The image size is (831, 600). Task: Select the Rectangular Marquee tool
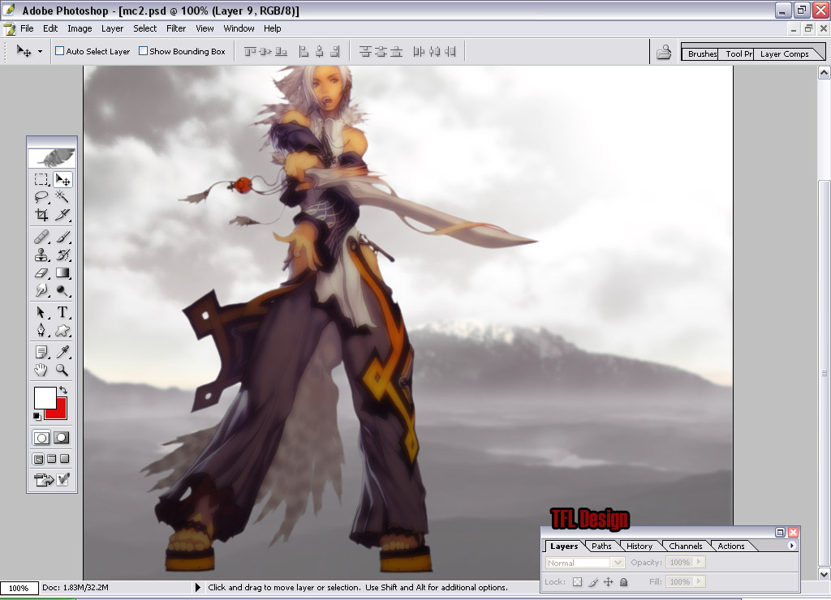click(x=41, y=179)
